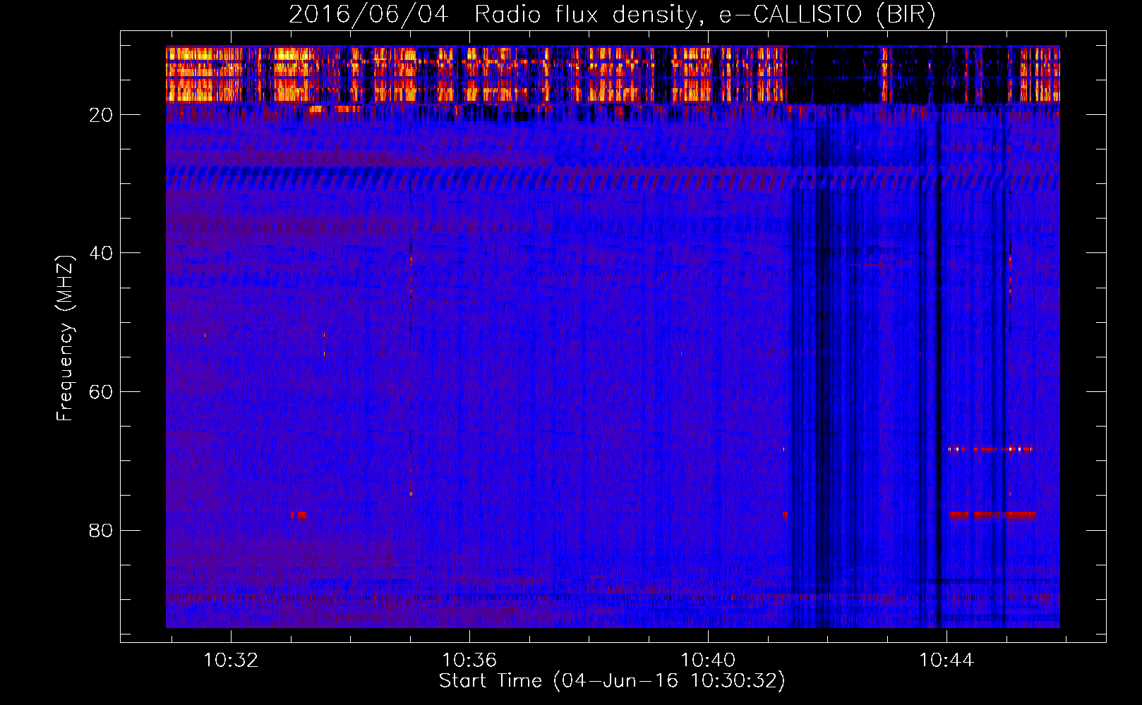
Task: Click the time tick label "10:32"
Action: click(231, 660)
